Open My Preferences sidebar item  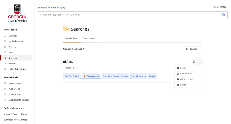tap(16, 41)
